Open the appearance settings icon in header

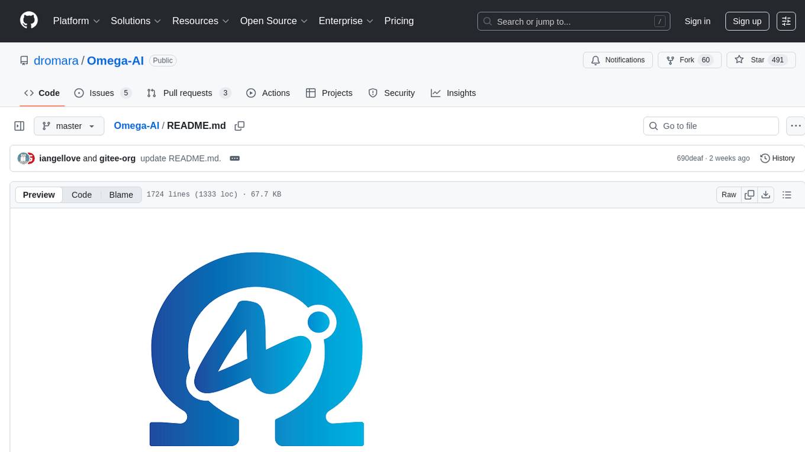[787, 21]
